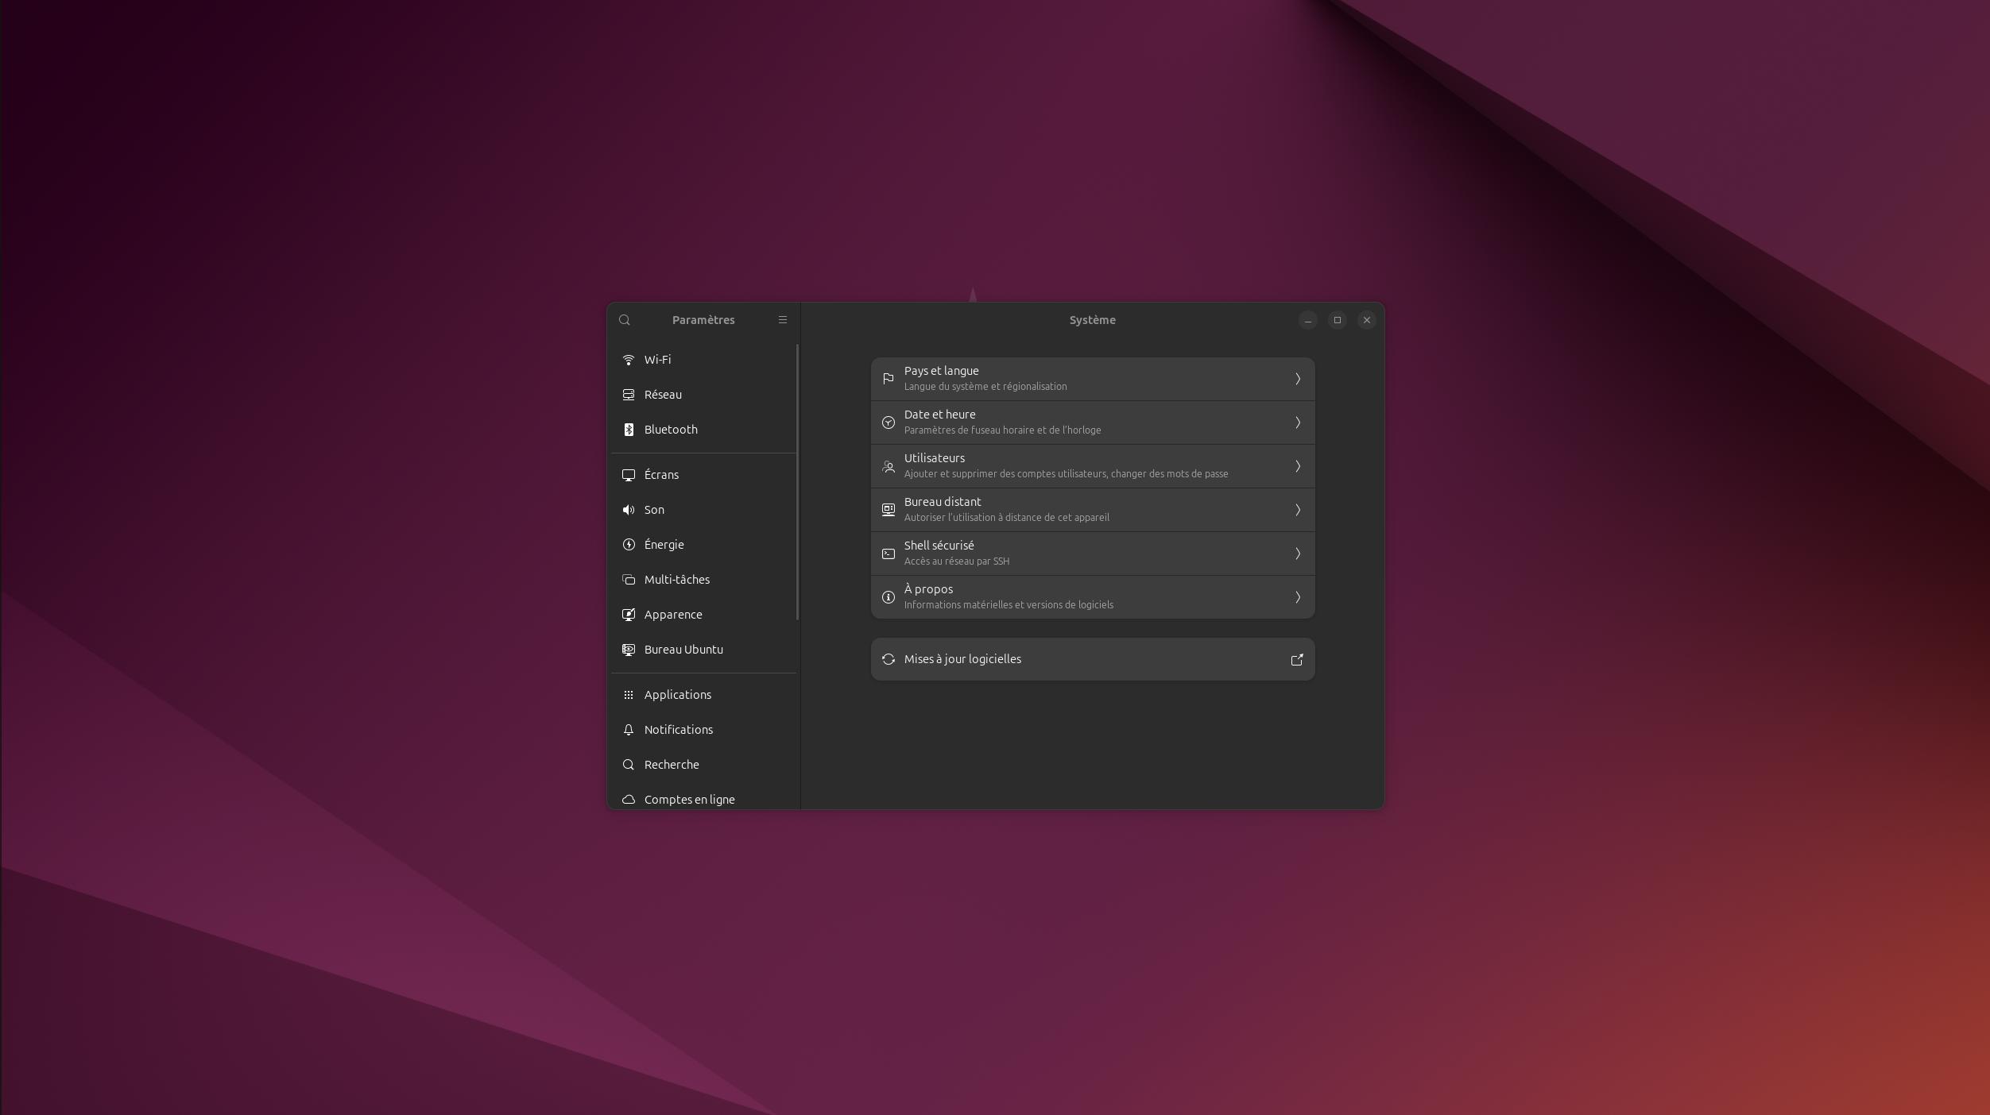Open the hamburger menu in sidebar header
The image size is (1990, 1115).
coord(782,320)
